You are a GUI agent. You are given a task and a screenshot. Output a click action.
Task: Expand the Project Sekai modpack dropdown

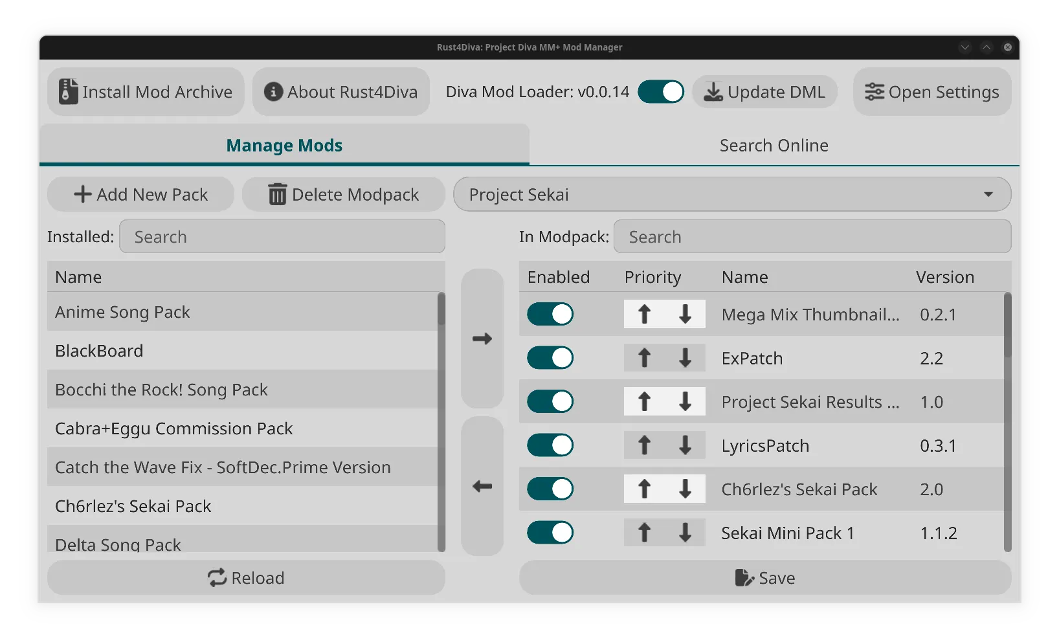coord(732,195)
